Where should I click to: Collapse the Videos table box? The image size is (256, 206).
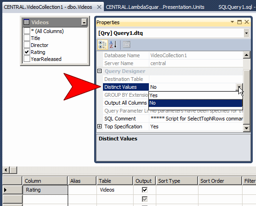[84, 22]
